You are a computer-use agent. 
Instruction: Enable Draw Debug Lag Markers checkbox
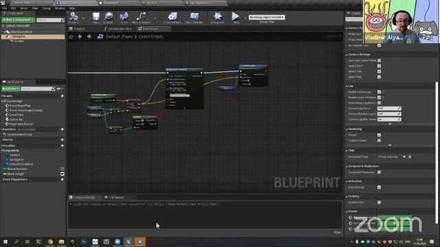(379, 103)
